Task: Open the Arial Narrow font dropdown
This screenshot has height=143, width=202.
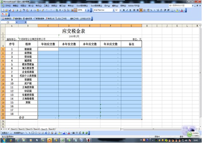Action: point(114,10)
